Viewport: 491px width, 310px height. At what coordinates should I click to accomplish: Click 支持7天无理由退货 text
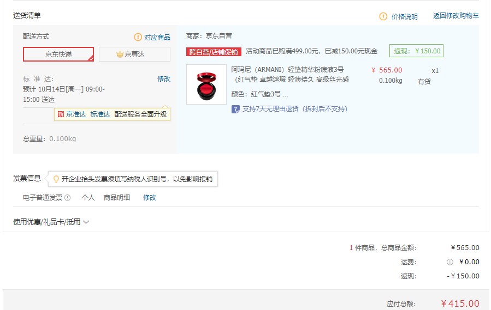click(295, 109)
